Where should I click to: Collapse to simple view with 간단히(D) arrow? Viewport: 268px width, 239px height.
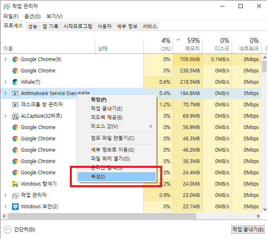point(7,230)
